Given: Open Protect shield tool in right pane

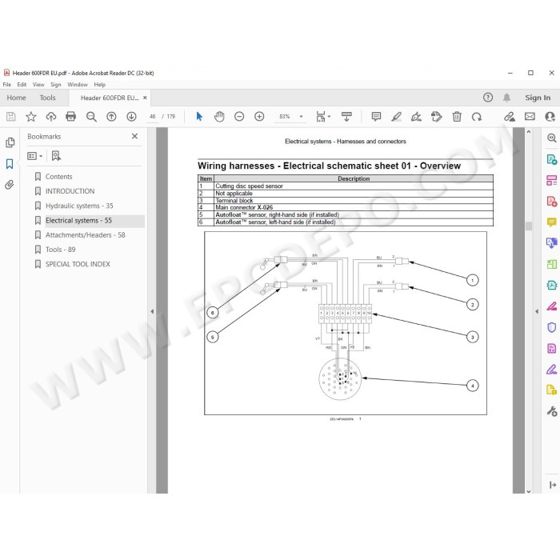Looking at the screenshot, I should (552, 327).
